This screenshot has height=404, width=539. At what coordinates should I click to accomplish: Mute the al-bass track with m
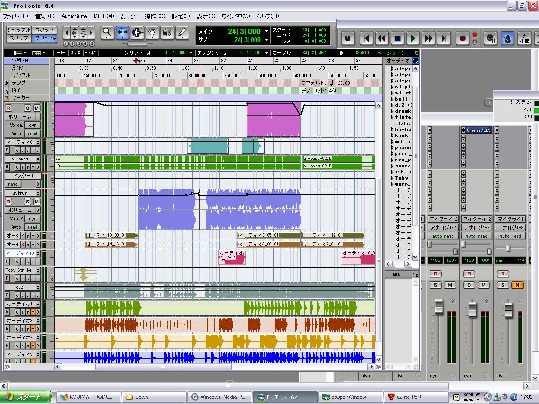click(33, 167)
